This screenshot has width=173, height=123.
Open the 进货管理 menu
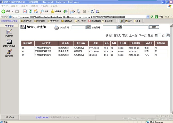tap(26, 21)
